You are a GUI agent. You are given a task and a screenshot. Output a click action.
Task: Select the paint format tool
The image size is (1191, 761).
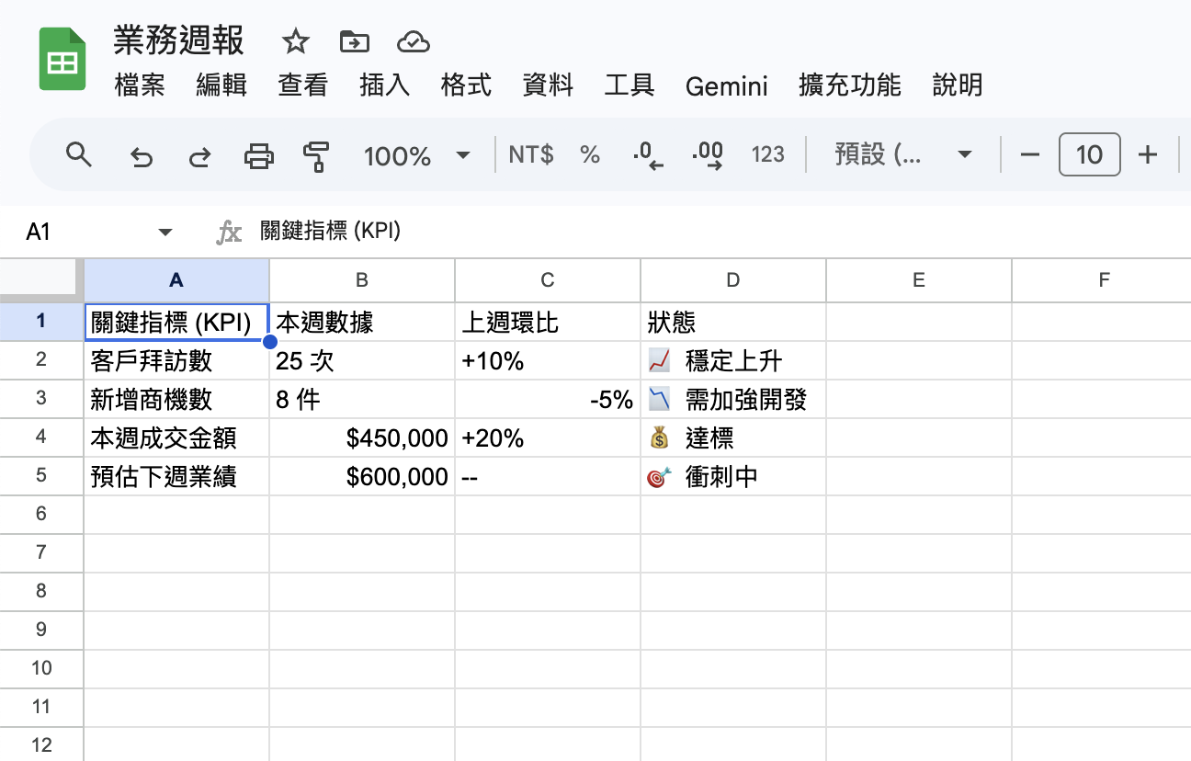[316, 155]
